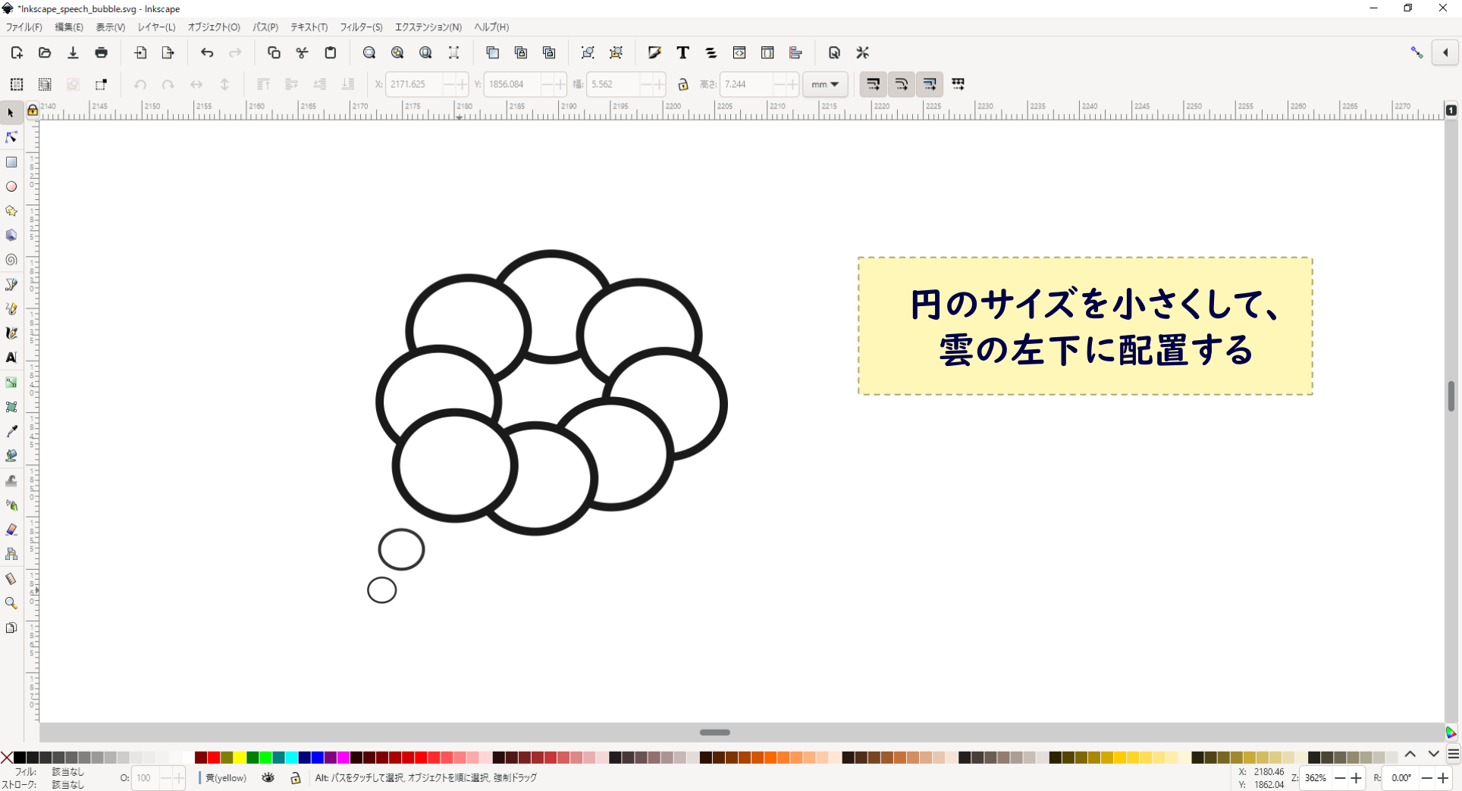
Task: Toggle the layer lock in the status bar
Action: (296, 778)
